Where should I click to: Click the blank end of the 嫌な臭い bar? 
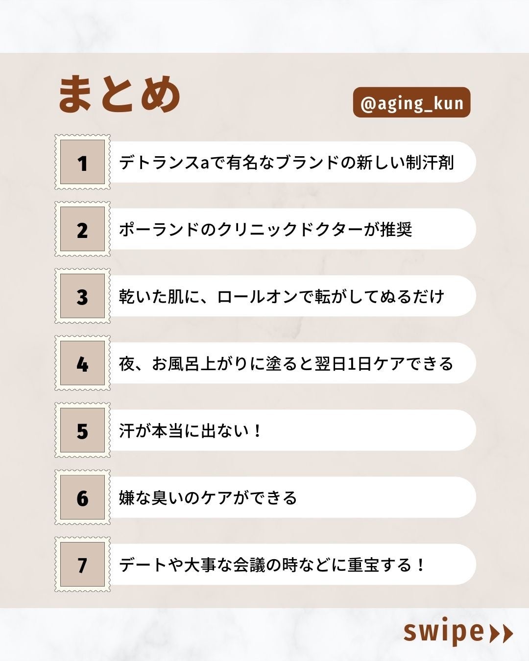tap(392, 498)
